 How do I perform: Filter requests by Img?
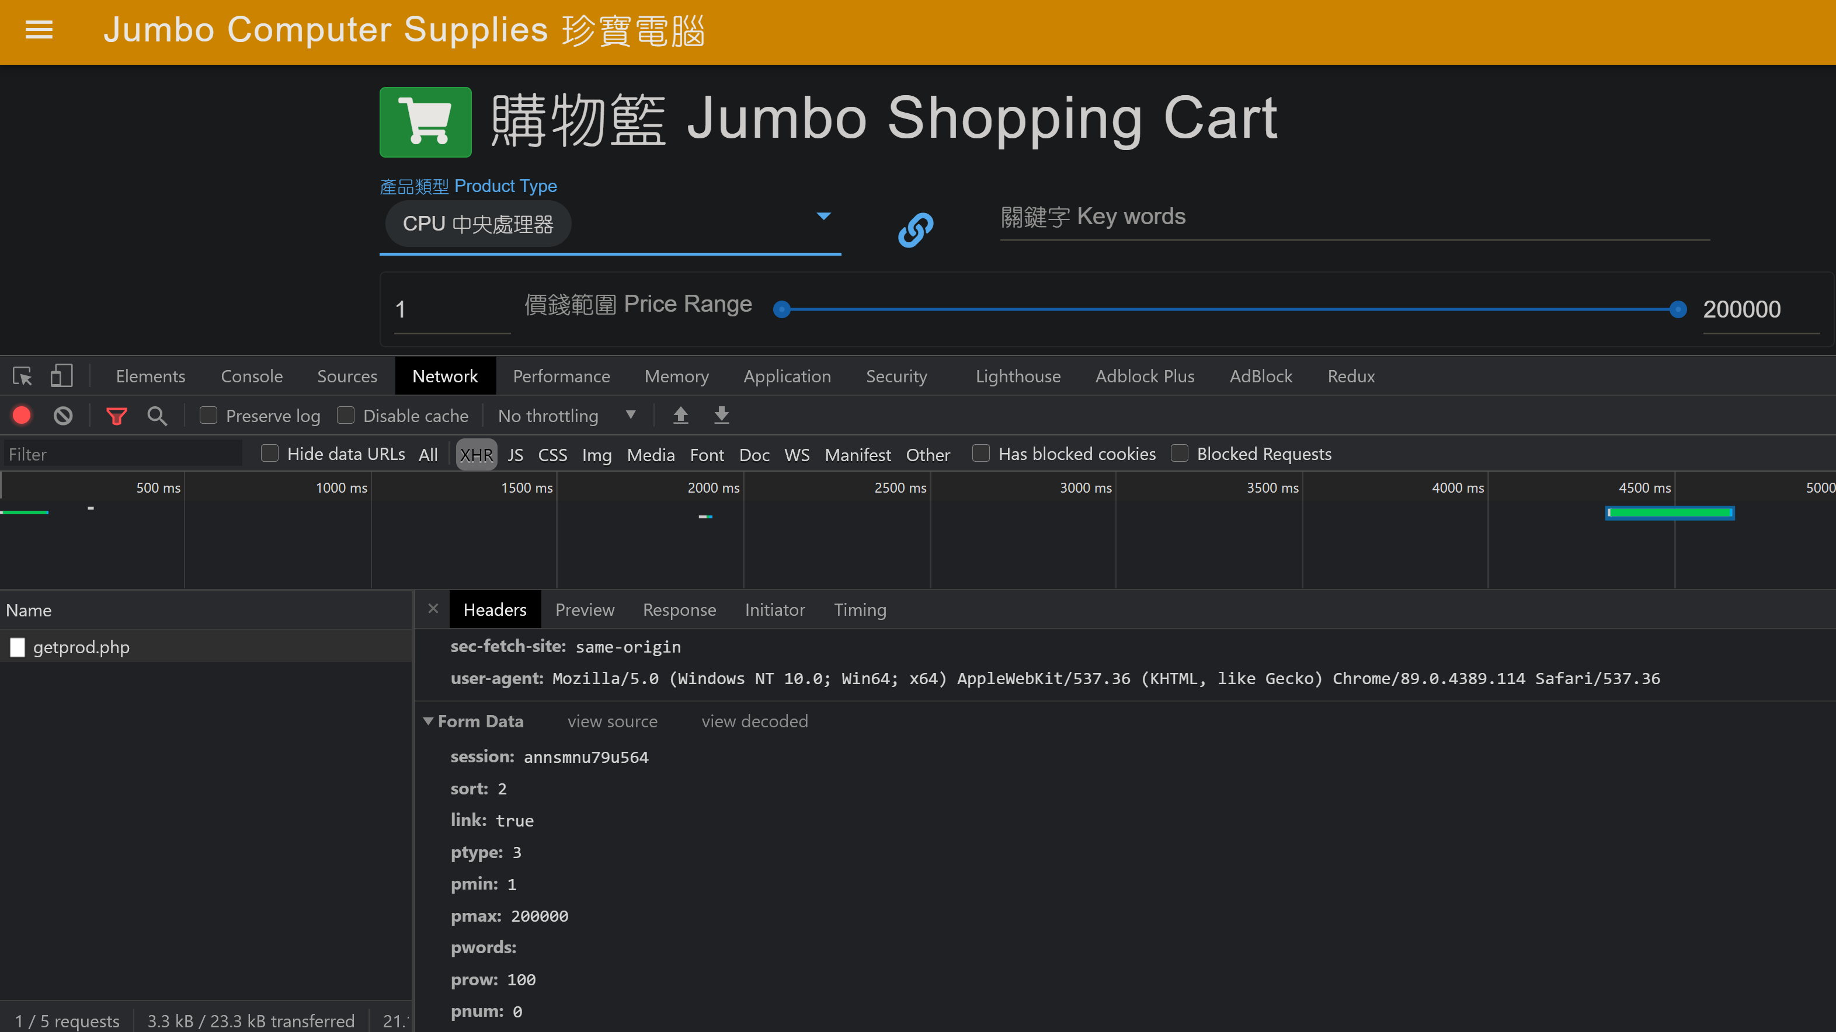(597, 454)
